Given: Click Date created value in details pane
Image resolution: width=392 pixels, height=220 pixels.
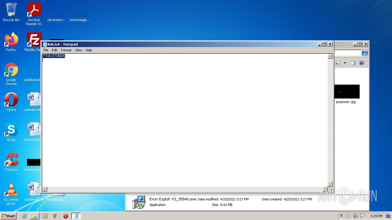Looking at the screenshot, I should (x=298, y=199).
